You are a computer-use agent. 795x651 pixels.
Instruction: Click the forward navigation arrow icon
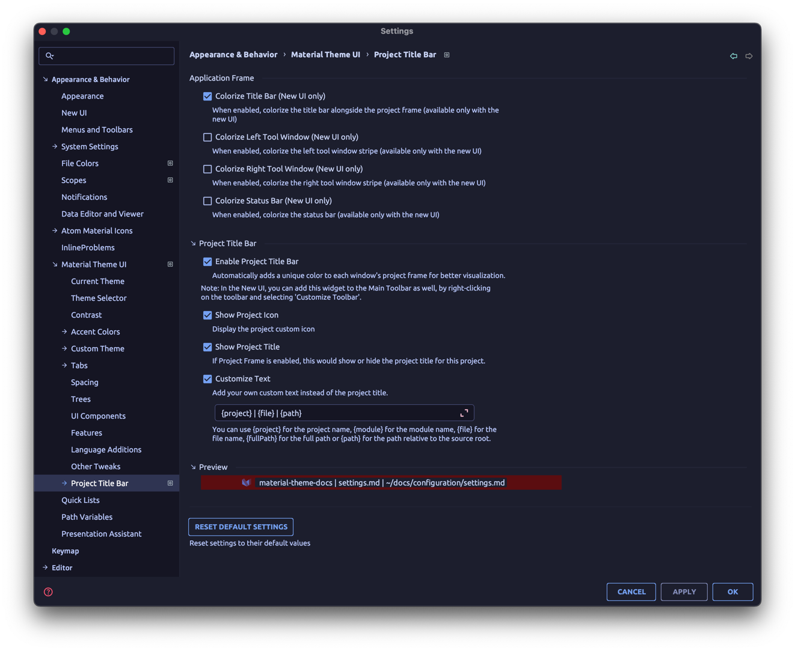[x=749, y=55]
